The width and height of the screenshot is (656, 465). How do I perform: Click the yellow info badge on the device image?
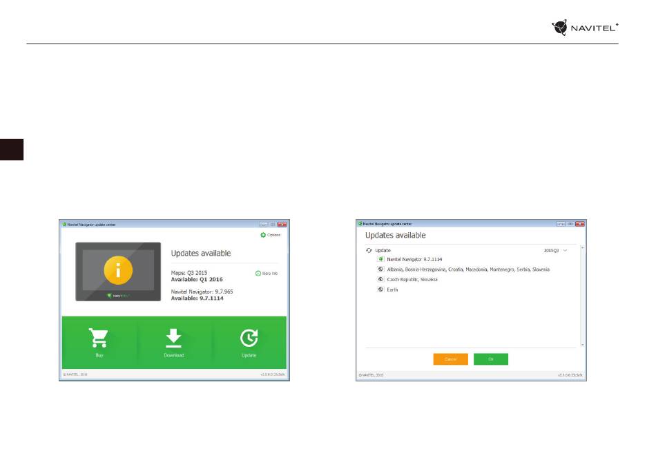pos(118,270)
